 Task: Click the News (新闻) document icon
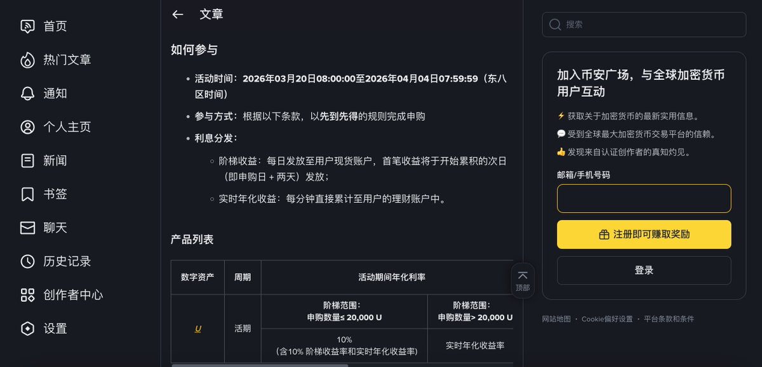[x=27, y=160]
